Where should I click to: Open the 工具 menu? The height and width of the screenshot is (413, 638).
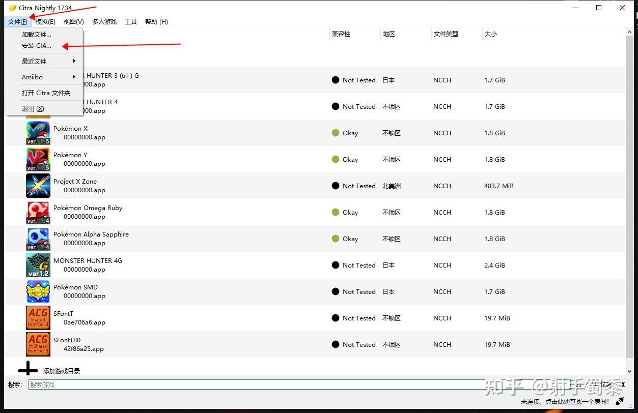pos(131,21)
